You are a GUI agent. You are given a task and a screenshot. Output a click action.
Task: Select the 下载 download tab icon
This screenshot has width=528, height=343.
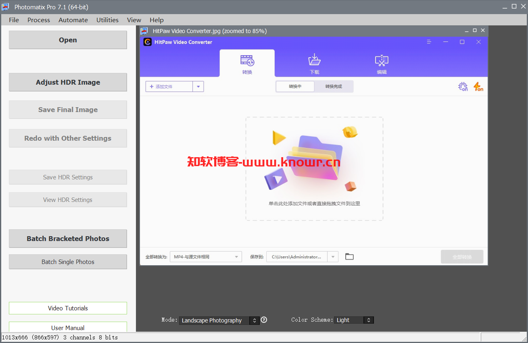tap(314, 60)
